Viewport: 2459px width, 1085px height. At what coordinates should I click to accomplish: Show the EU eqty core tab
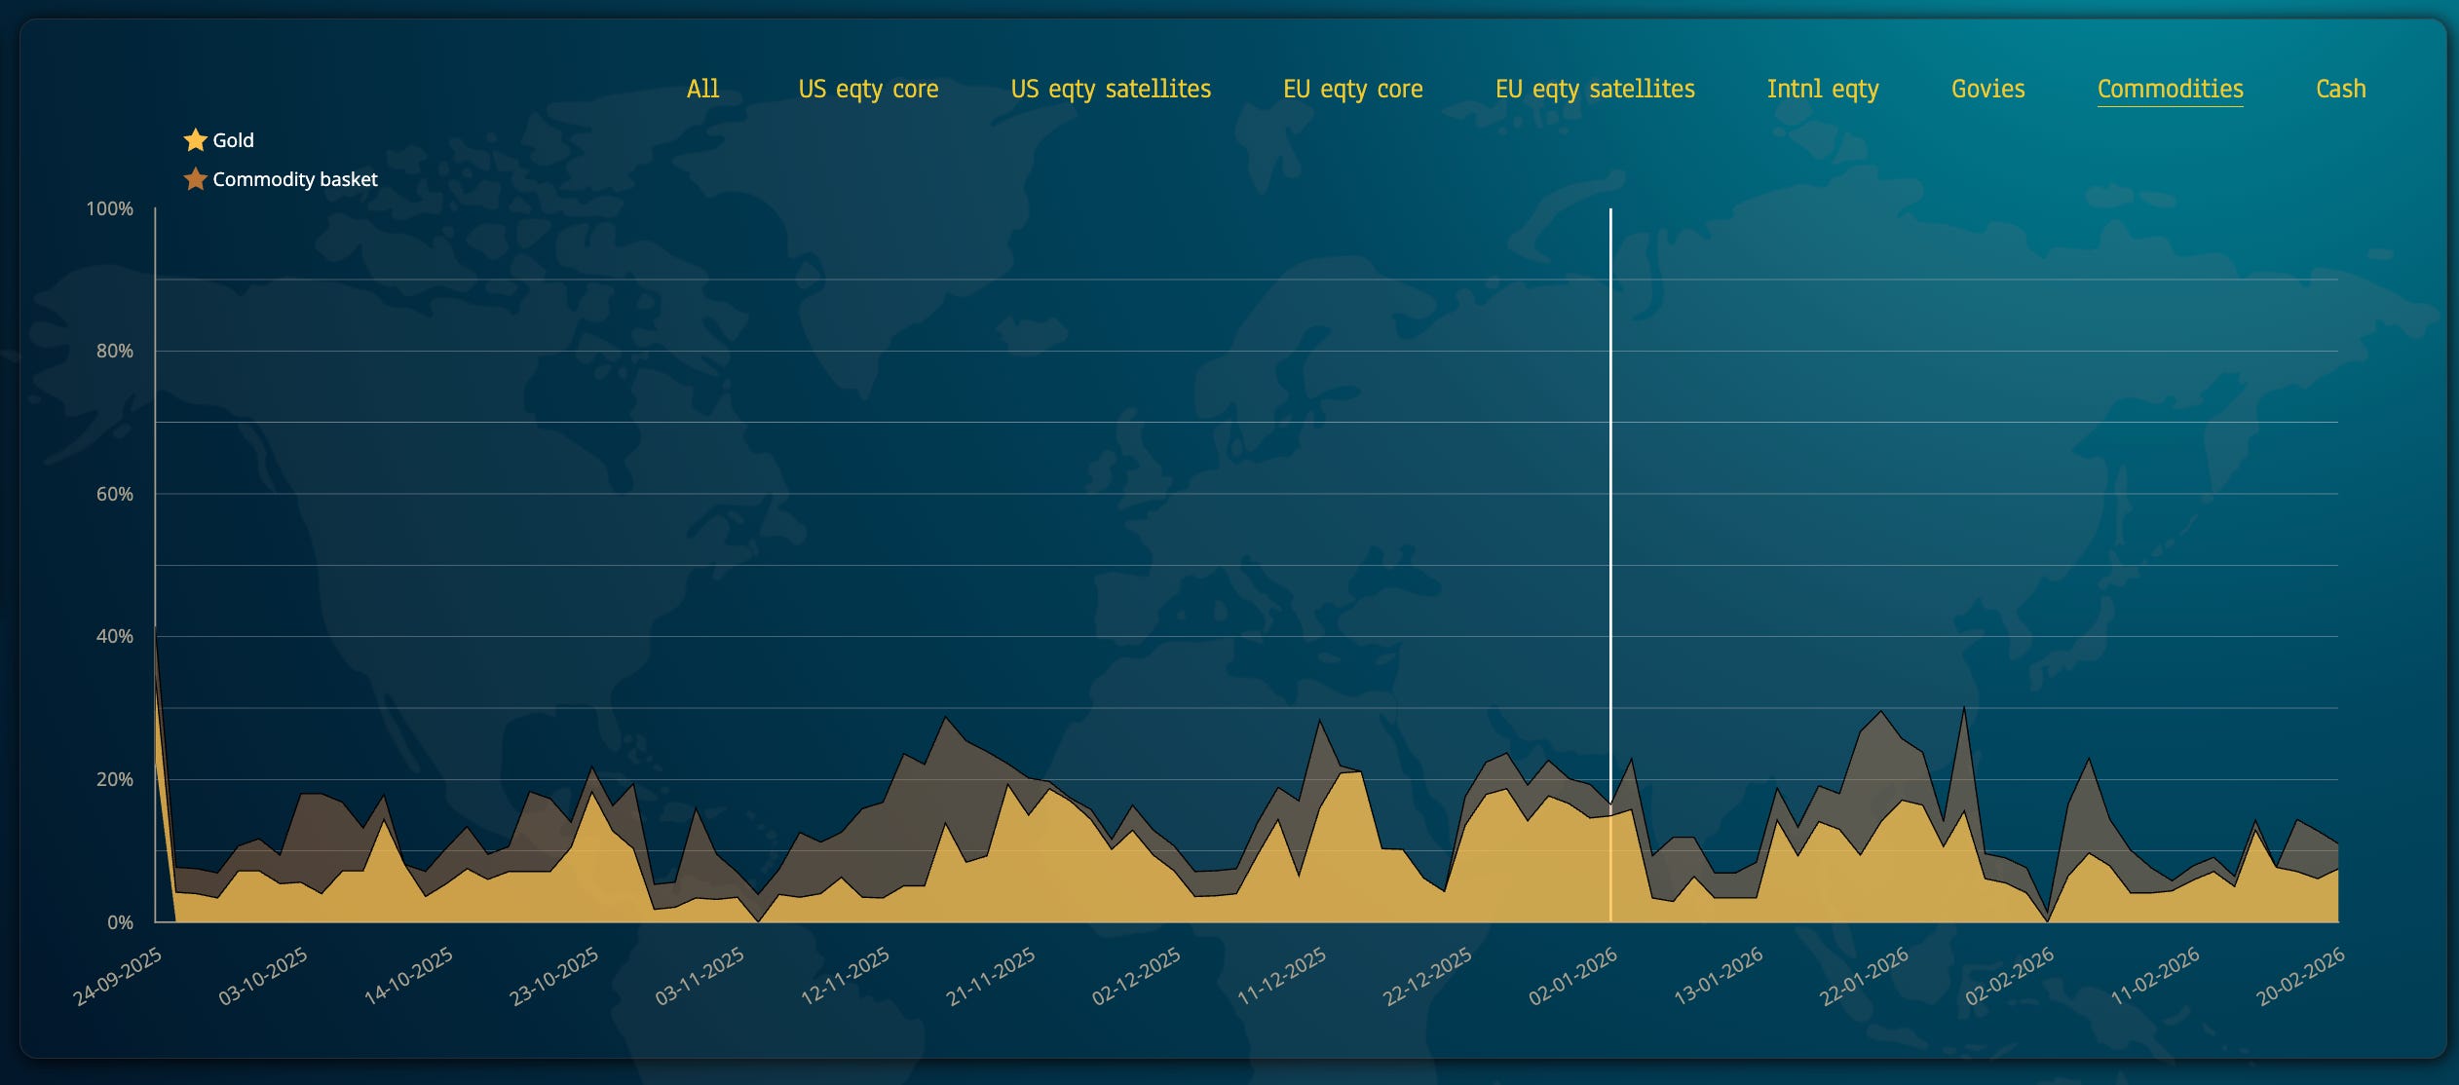(1352, 89)
